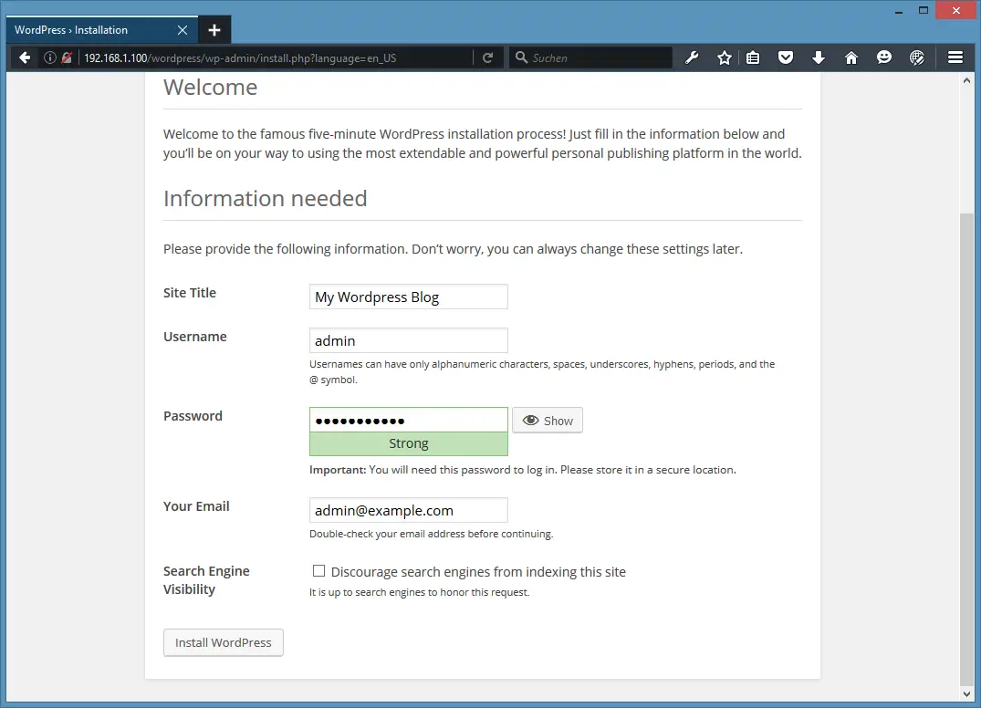Edit the Site Title field
Viewport: 981px width, 708px height.
click(409, 297)
